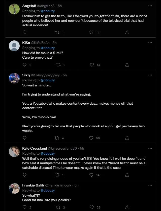The height and width of the screenshot is (211, 161).
Task: Open KiSu's default avatar
Action: [x=14, y=46]
